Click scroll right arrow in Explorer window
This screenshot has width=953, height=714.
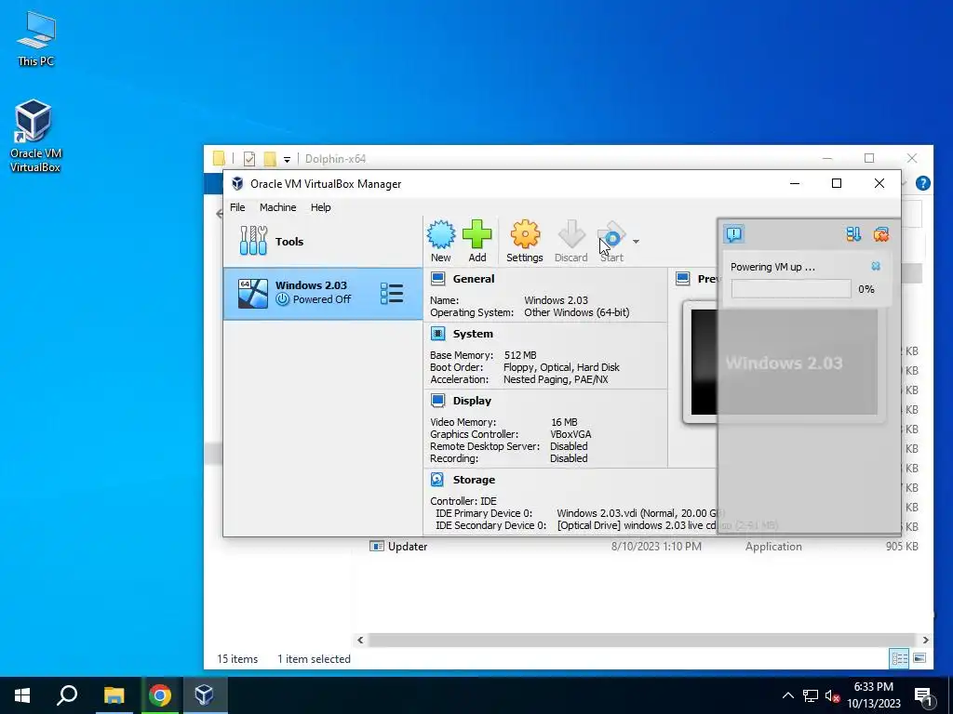click(x=926, y=640)
